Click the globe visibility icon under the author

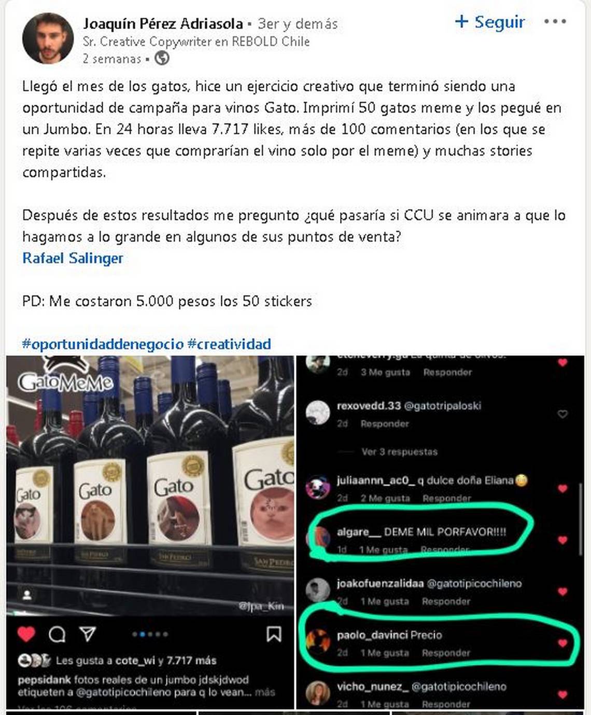(x=162, y=58)
